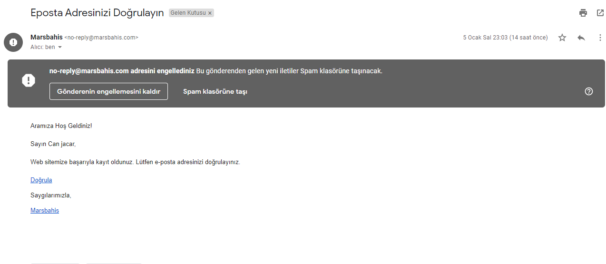Remove the Gelen Kutusu label with its x

coord(210,13)
